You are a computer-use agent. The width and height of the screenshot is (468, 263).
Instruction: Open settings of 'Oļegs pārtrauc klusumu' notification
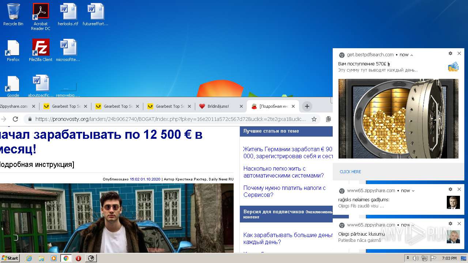pos(450,224)
